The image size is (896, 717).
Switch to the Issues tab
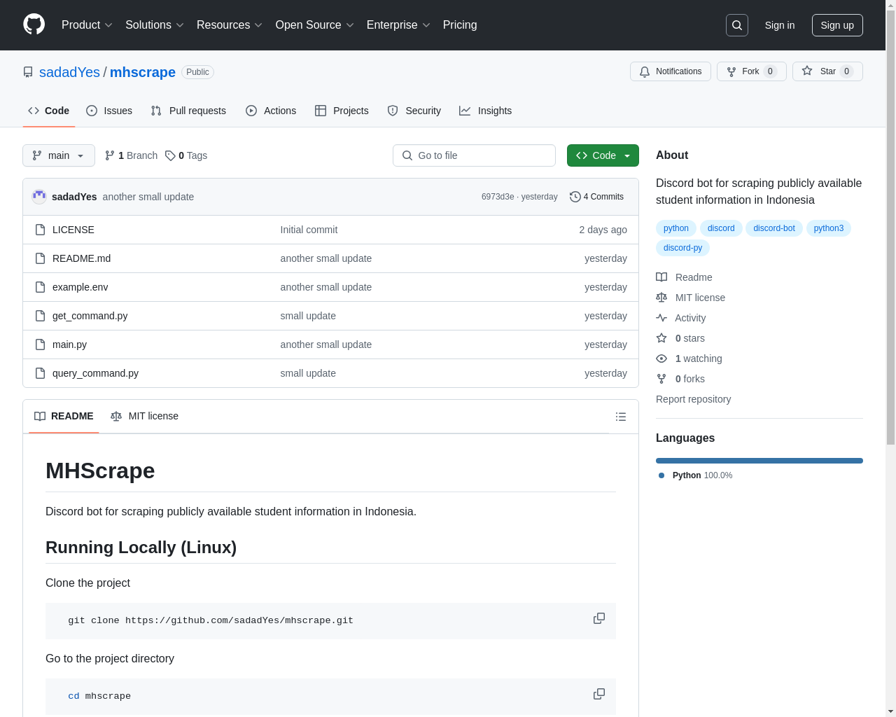click(109, 111)
